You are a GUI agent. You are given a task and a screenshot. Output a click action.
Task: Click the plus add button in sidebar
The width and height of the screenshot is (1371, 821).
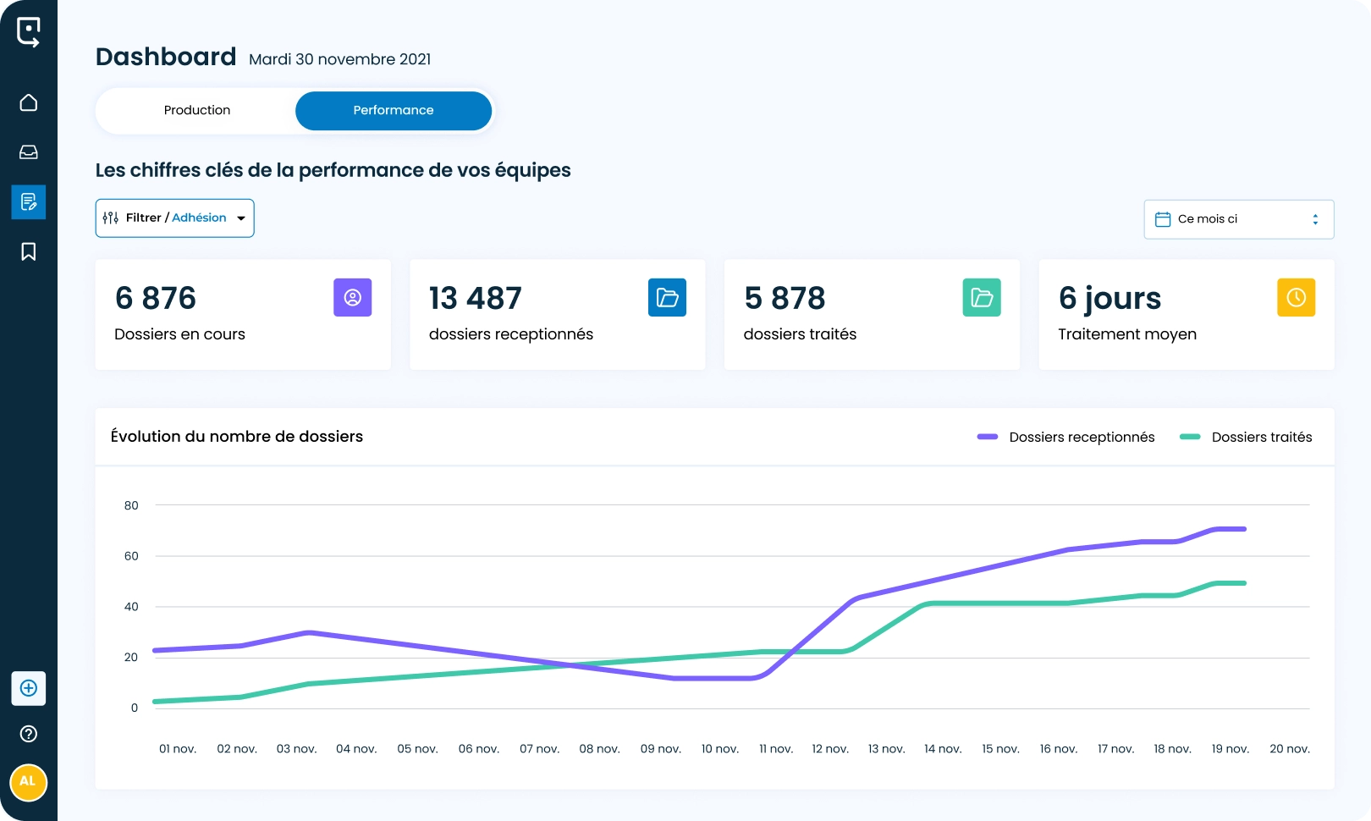[x=29, y=688]
